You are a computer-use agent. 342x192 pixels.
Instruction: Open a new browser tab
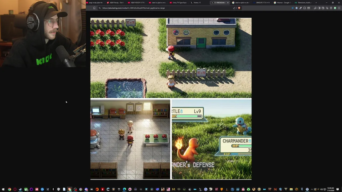pos(316,3)
